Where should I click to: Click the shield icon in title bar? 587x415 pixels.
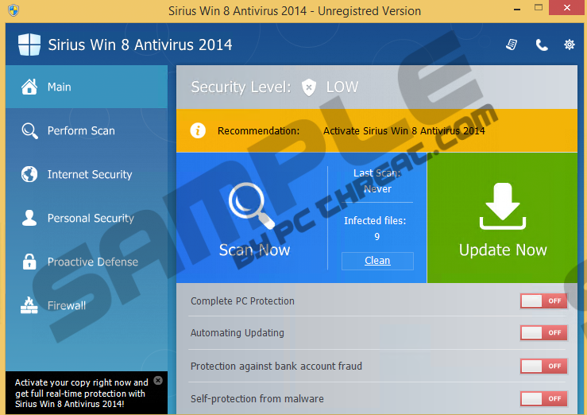click(x=14, y=10)
